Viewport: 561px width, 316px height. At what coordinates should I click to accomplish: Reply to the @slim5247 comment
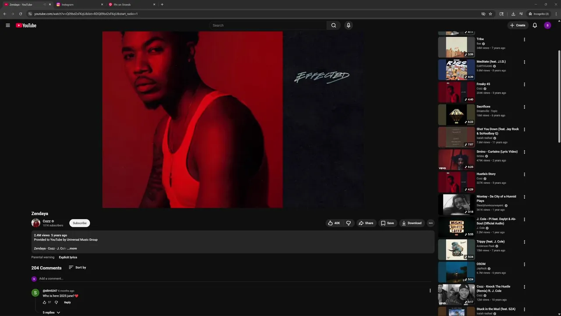point(67,302)
